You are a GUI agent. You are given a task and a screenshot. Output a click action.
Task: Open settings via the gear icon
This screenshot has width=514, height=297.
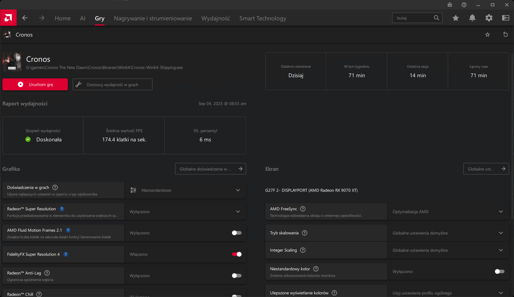[489, 18]
